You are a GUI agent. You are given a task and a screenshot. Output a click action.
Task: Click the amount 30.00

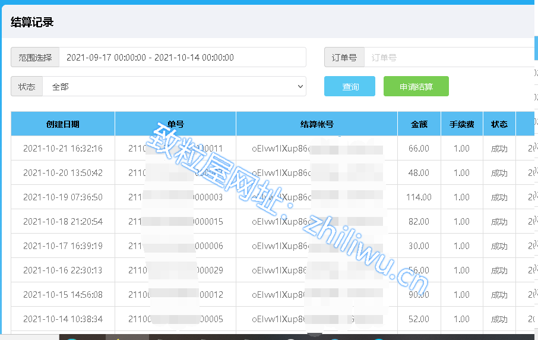[x=419, y=246]
